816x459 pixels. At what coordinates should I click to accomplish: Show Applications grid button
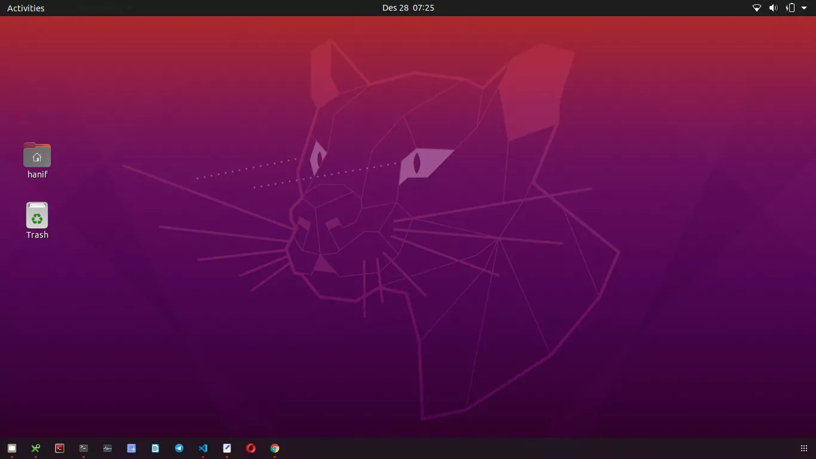click(804, 448)
